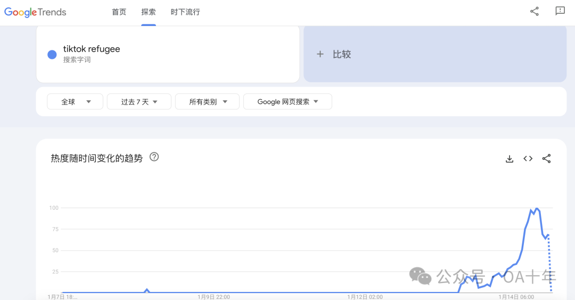Screen dimensions: 575x300
Task: Click the peak point of the trend line
Action: tap(537, 208)
